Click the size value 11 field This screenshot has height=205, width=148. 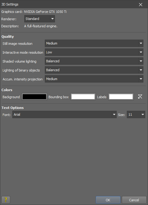point(134,114)
